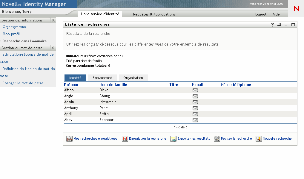Click the email icon for Admin idmsample

(x=195, y=102)
